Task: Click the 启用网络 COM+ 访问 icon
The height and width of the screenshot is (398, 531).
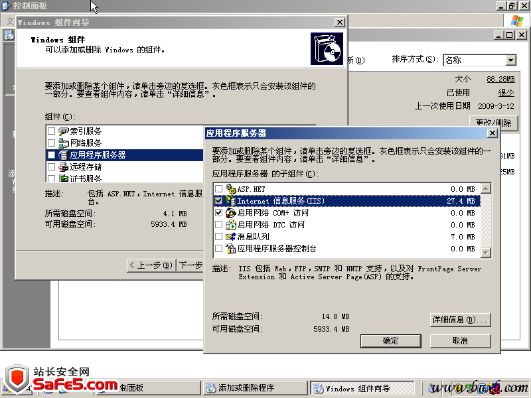Action: (231, 213)
